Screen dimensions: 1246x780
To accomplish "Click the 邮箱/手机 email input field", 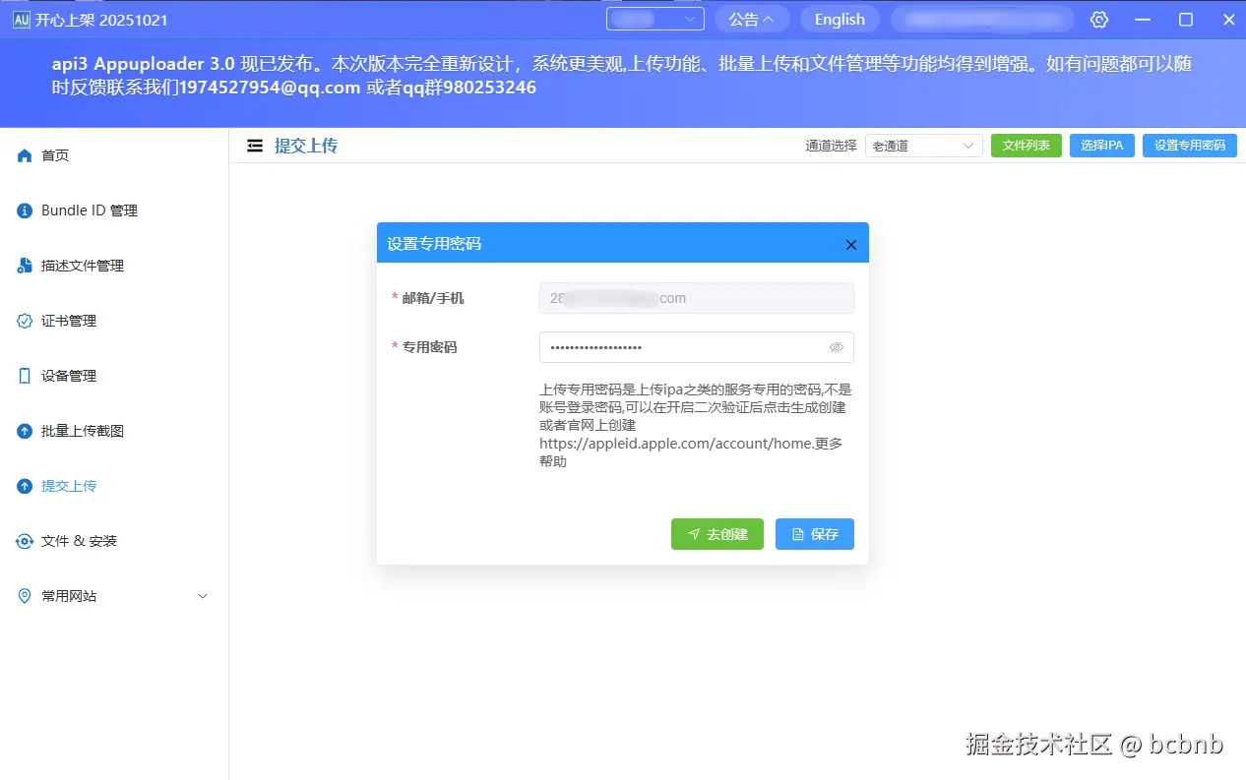I will 696,298.
